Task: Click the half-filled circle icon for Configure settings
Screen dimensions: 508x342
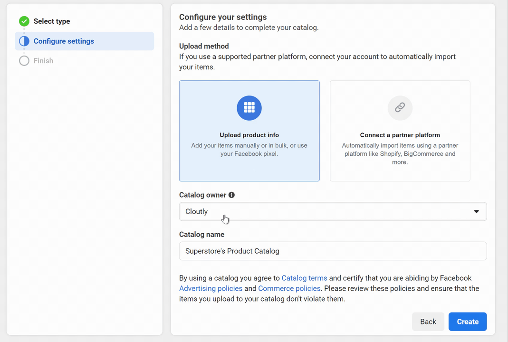Action: coord(24,41)
